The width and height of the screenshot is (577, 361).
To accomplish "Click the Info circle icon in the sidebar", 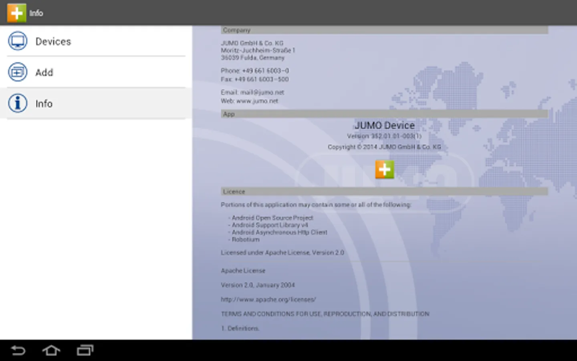I will point(18,103).
